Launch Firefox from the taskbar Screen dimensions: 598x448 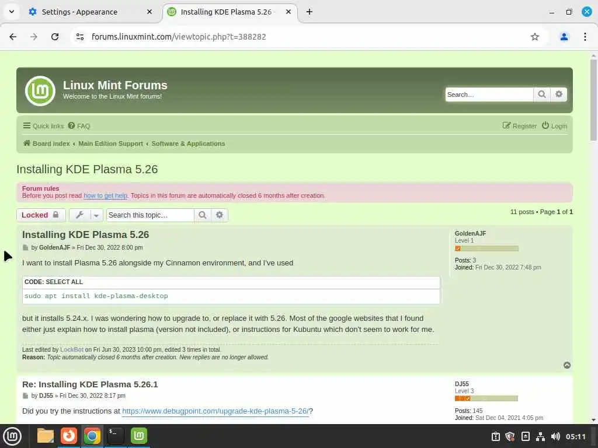[x=69, y=436]
